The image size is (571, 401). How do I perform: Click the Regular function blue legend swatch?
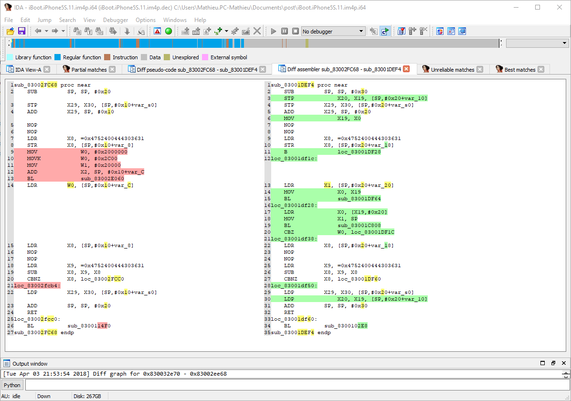point(58,57)
